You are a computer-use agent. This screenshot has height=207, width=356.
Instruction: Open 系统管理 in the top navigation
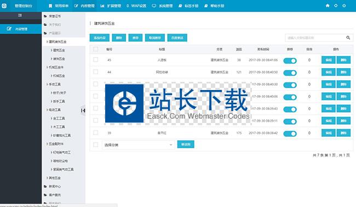(163, 5)
